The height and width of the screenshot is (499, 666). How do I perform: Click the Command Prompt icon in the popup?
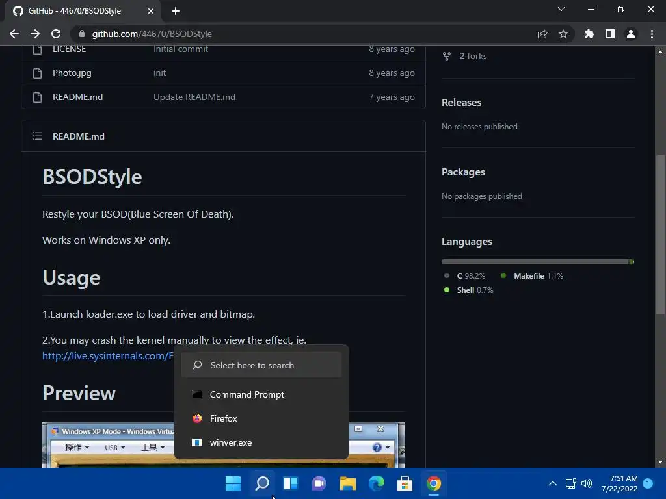pos(197,394)
